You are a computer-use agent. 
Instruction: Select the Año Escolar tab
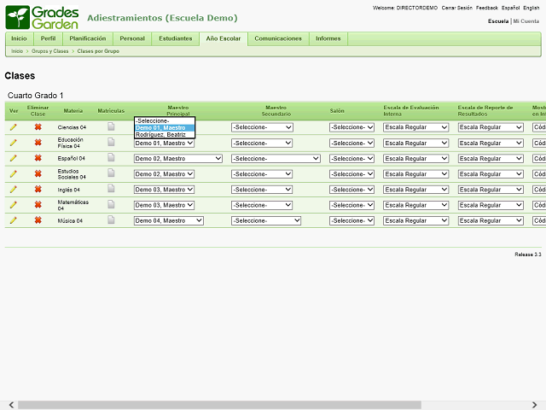point(224,38)
